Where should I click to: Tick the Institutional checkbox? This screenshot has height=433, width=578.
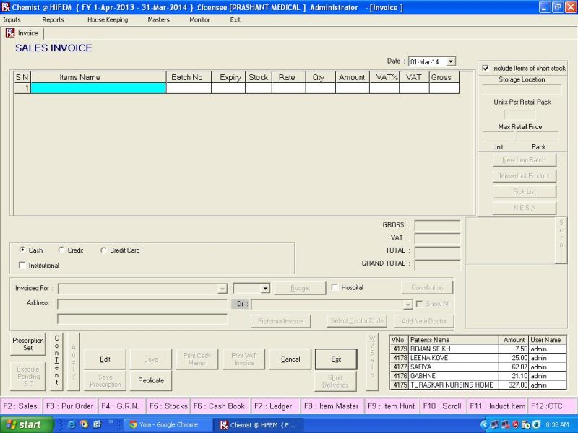click(x=22, y=265)
